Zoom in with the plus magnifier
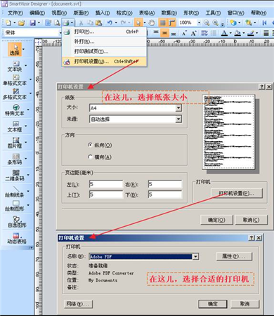This screenshot has width=274, height=316. [216, 22]
